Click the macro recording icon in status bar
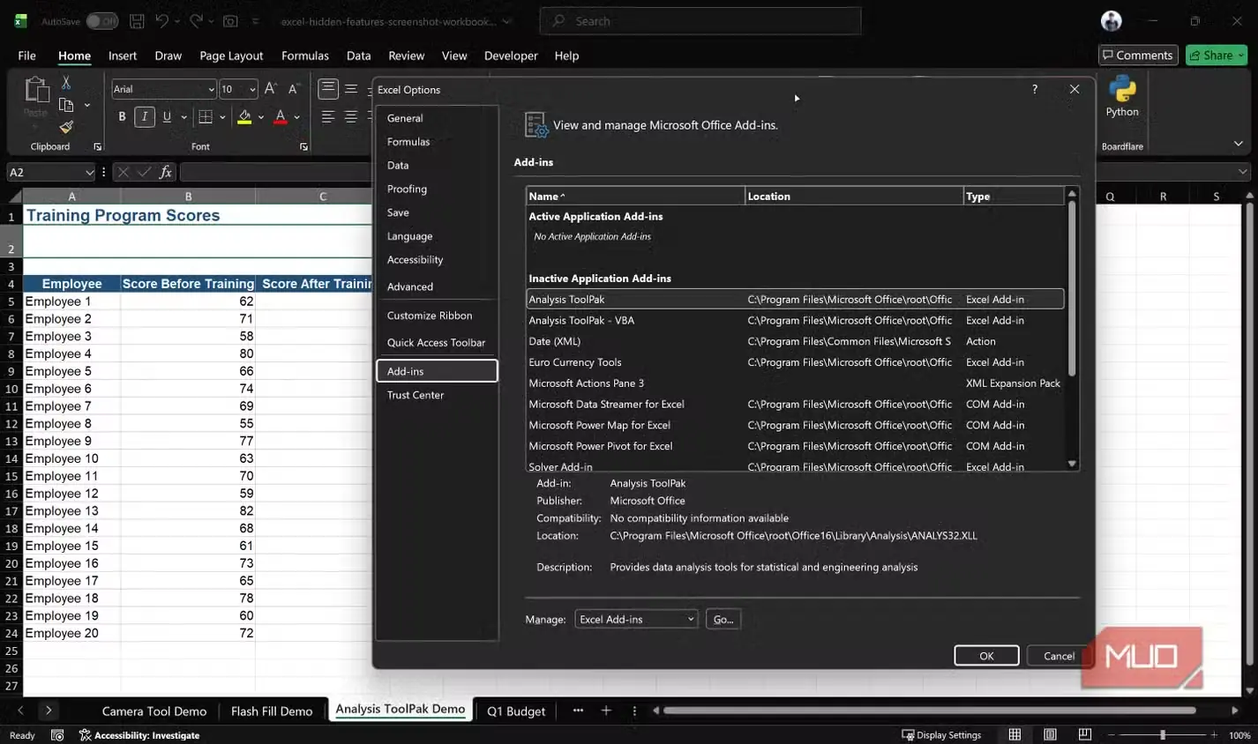The height and width of the screenshot is (744, 1258). [57, 735]
